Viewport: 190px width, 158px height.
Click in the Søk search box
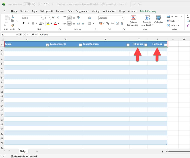click(160, 4)
